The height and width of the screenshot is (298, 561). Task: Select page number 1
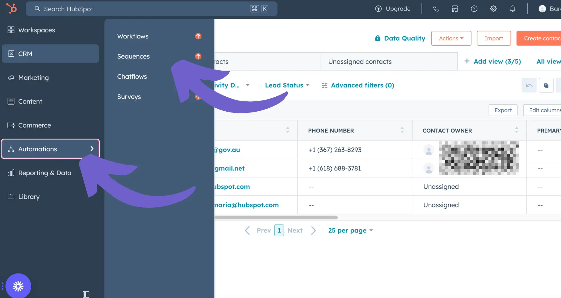[x=279, y=231]
